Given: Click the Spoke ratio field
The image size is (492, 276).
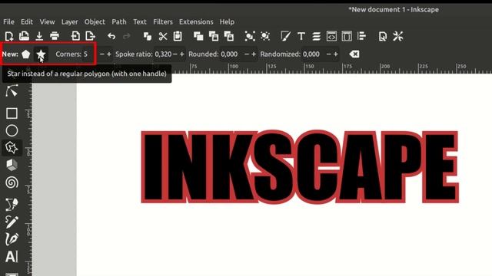Looking at the screenshot, I should click(x=163, y=54).
